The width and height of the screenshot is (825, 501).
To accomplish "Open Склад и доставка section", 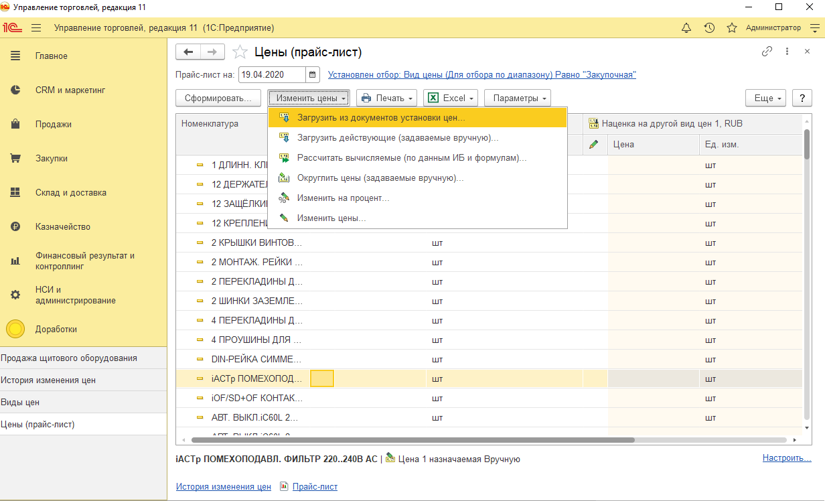I will point(83,193).
